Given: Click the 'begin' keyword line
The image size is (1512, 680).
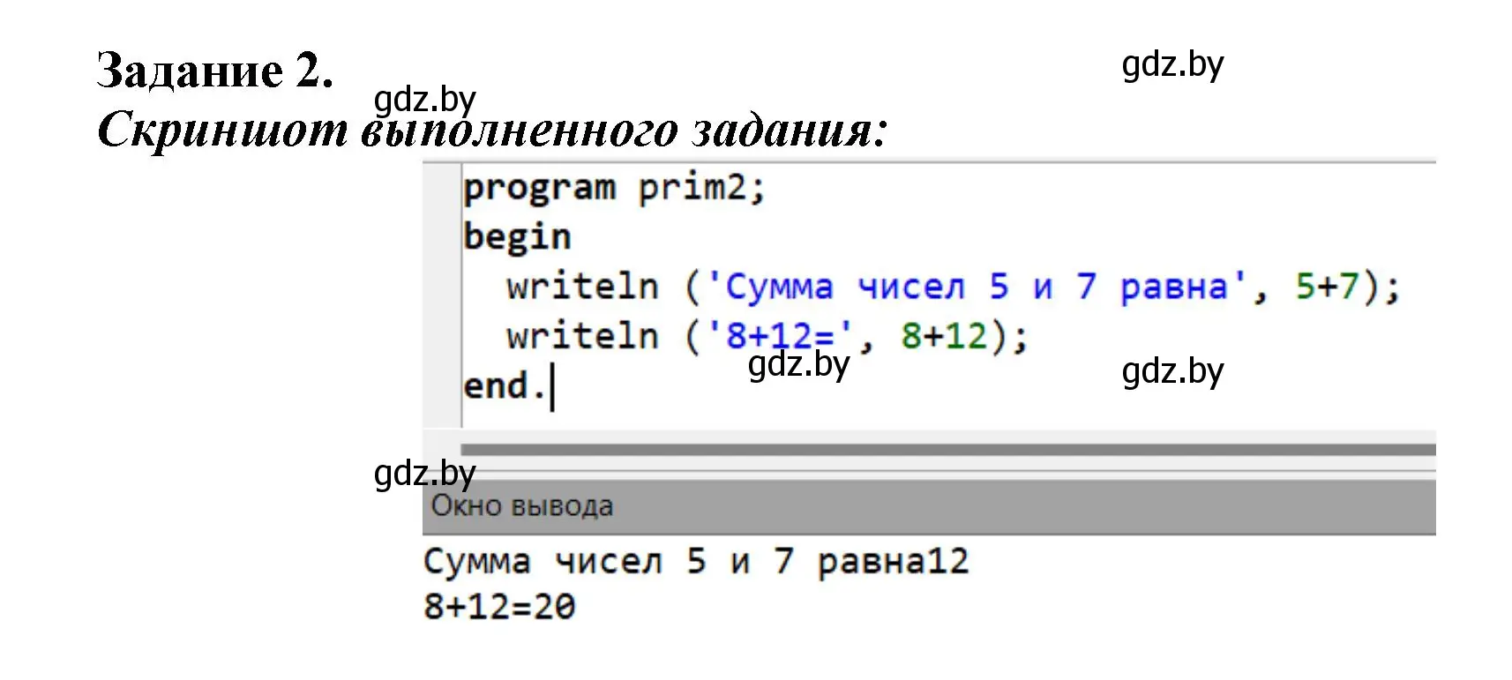Looking at the screenshot, I should (517, 237).
